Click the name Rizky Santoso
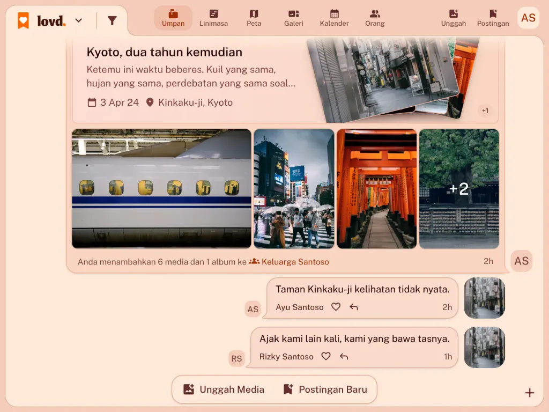This screenshot has width=549, height=412. 286,357
